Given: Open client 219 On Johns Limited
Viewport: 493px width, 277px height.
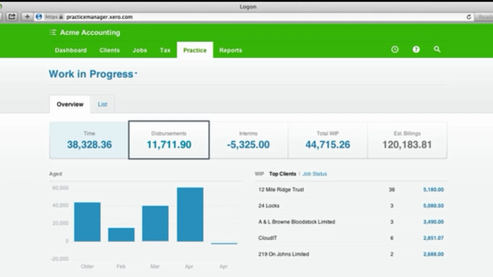Looking at the screenshot, I should tap(284, 254).
